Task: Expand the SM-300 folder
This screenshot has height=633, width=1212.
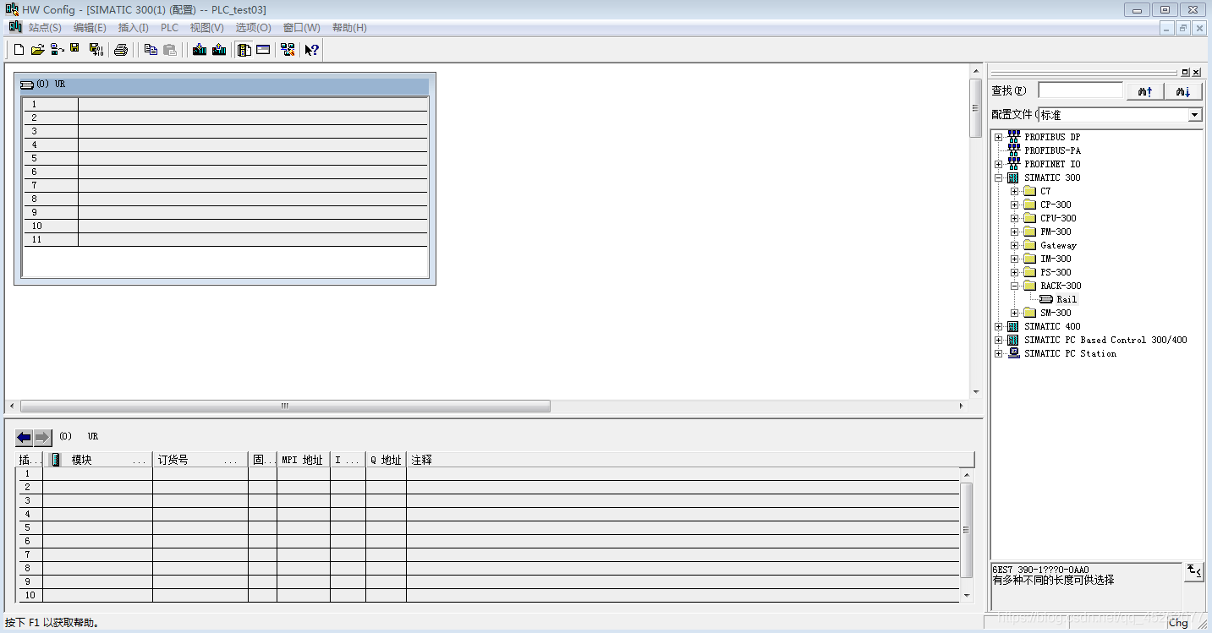Action: tap(1015, 313)
